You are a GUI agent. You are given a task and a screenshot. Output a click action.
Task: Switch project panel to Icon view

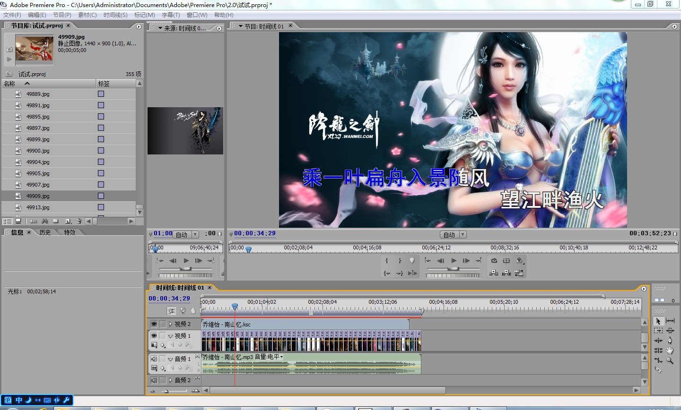click(x=18, y=221)
